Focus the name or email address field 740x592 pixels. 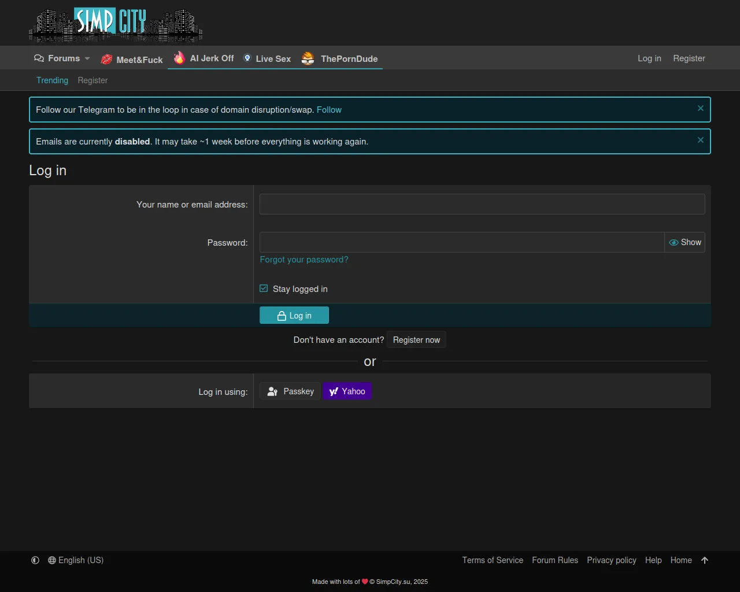click(482, 204)
